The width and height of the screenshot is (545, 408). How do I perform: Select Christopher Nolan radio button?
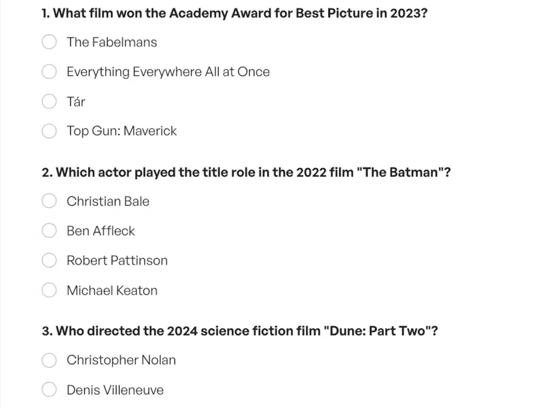(x=49, y=360)
